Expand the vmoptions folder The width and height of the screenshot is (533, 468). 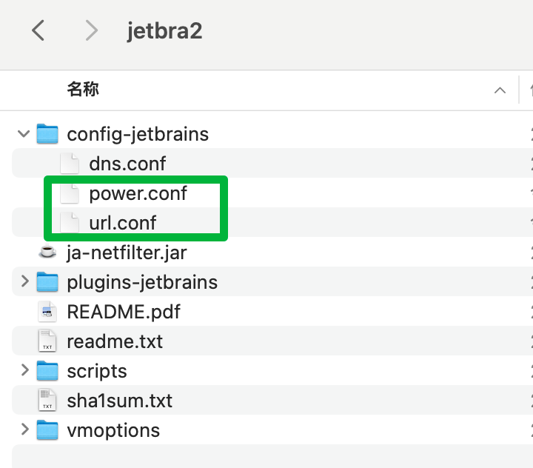[x=24, y=429]
